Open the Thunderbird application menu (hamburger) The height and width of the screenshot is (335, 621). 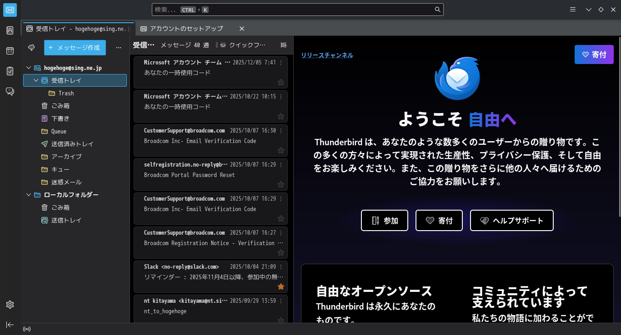pos(573,10)
